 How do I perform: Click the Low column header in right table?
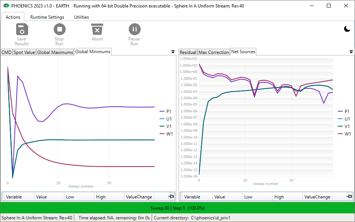click(x=257, y=197)
